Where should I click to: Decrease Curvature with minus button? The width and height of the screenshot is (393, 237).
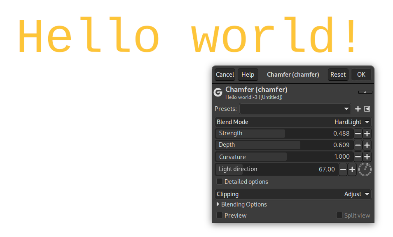coord(358,157)
